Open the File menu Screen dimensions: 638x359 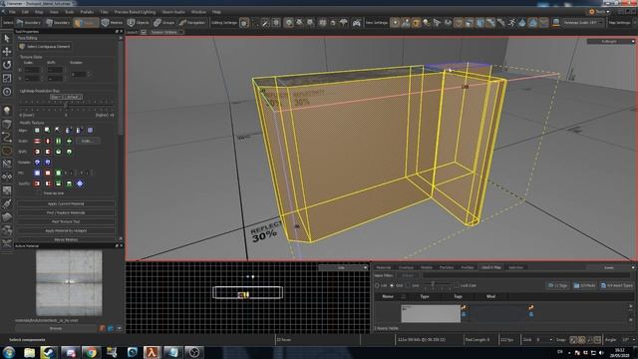(12, 12)
